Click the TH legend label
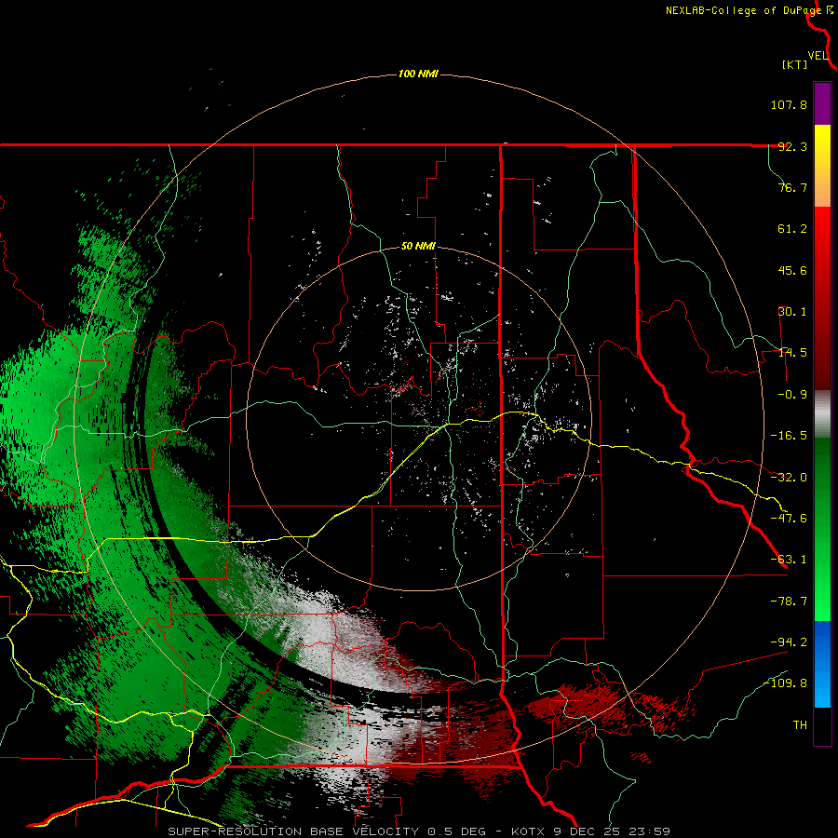This screenshot has width=838, height=838. click(800, 725)
